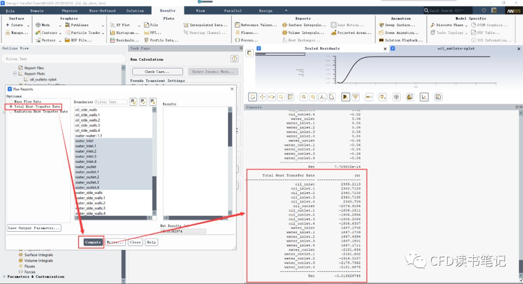The image size is (523, 284).
Task: Switch to the oil_outlets-rplot window tab
Action: pos(456,48)
